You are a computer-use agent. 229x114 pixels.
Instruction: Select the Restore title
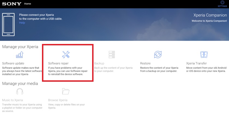coord(145,64)
